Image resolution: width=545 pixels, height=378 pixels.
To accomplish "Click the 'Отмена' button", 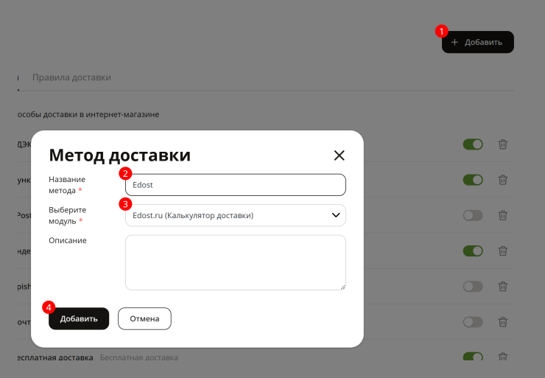I will point(144,318).
